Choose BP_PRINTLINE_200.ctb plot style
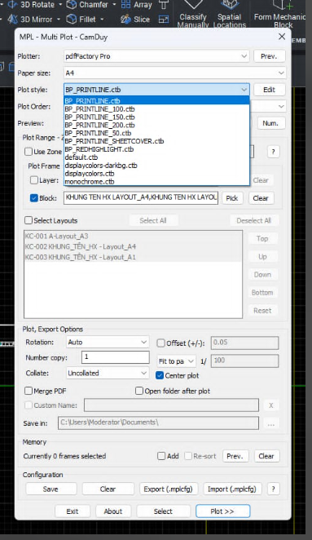Screen dimensions: 312x540 156,125
